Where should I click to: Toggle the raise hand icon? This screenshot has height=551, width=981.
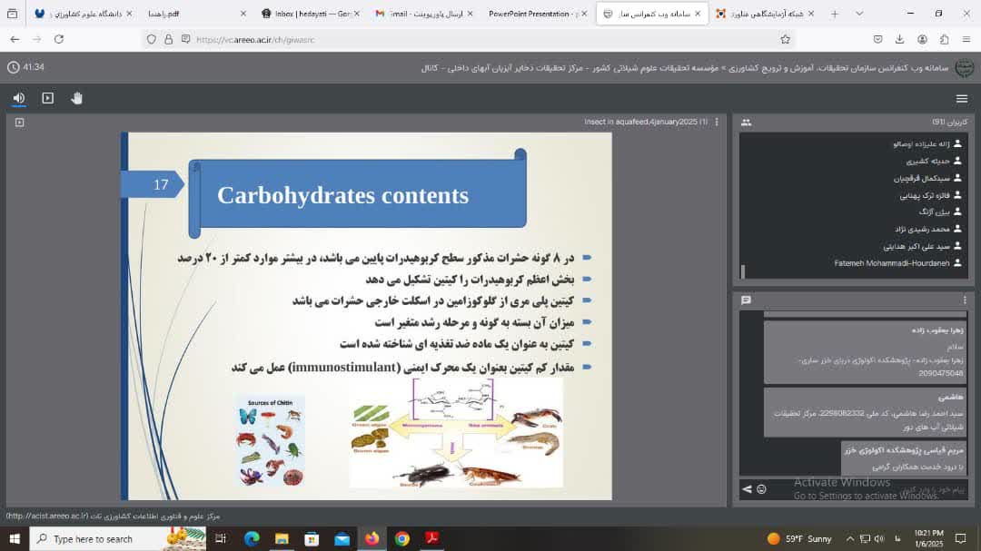[77, 98]
